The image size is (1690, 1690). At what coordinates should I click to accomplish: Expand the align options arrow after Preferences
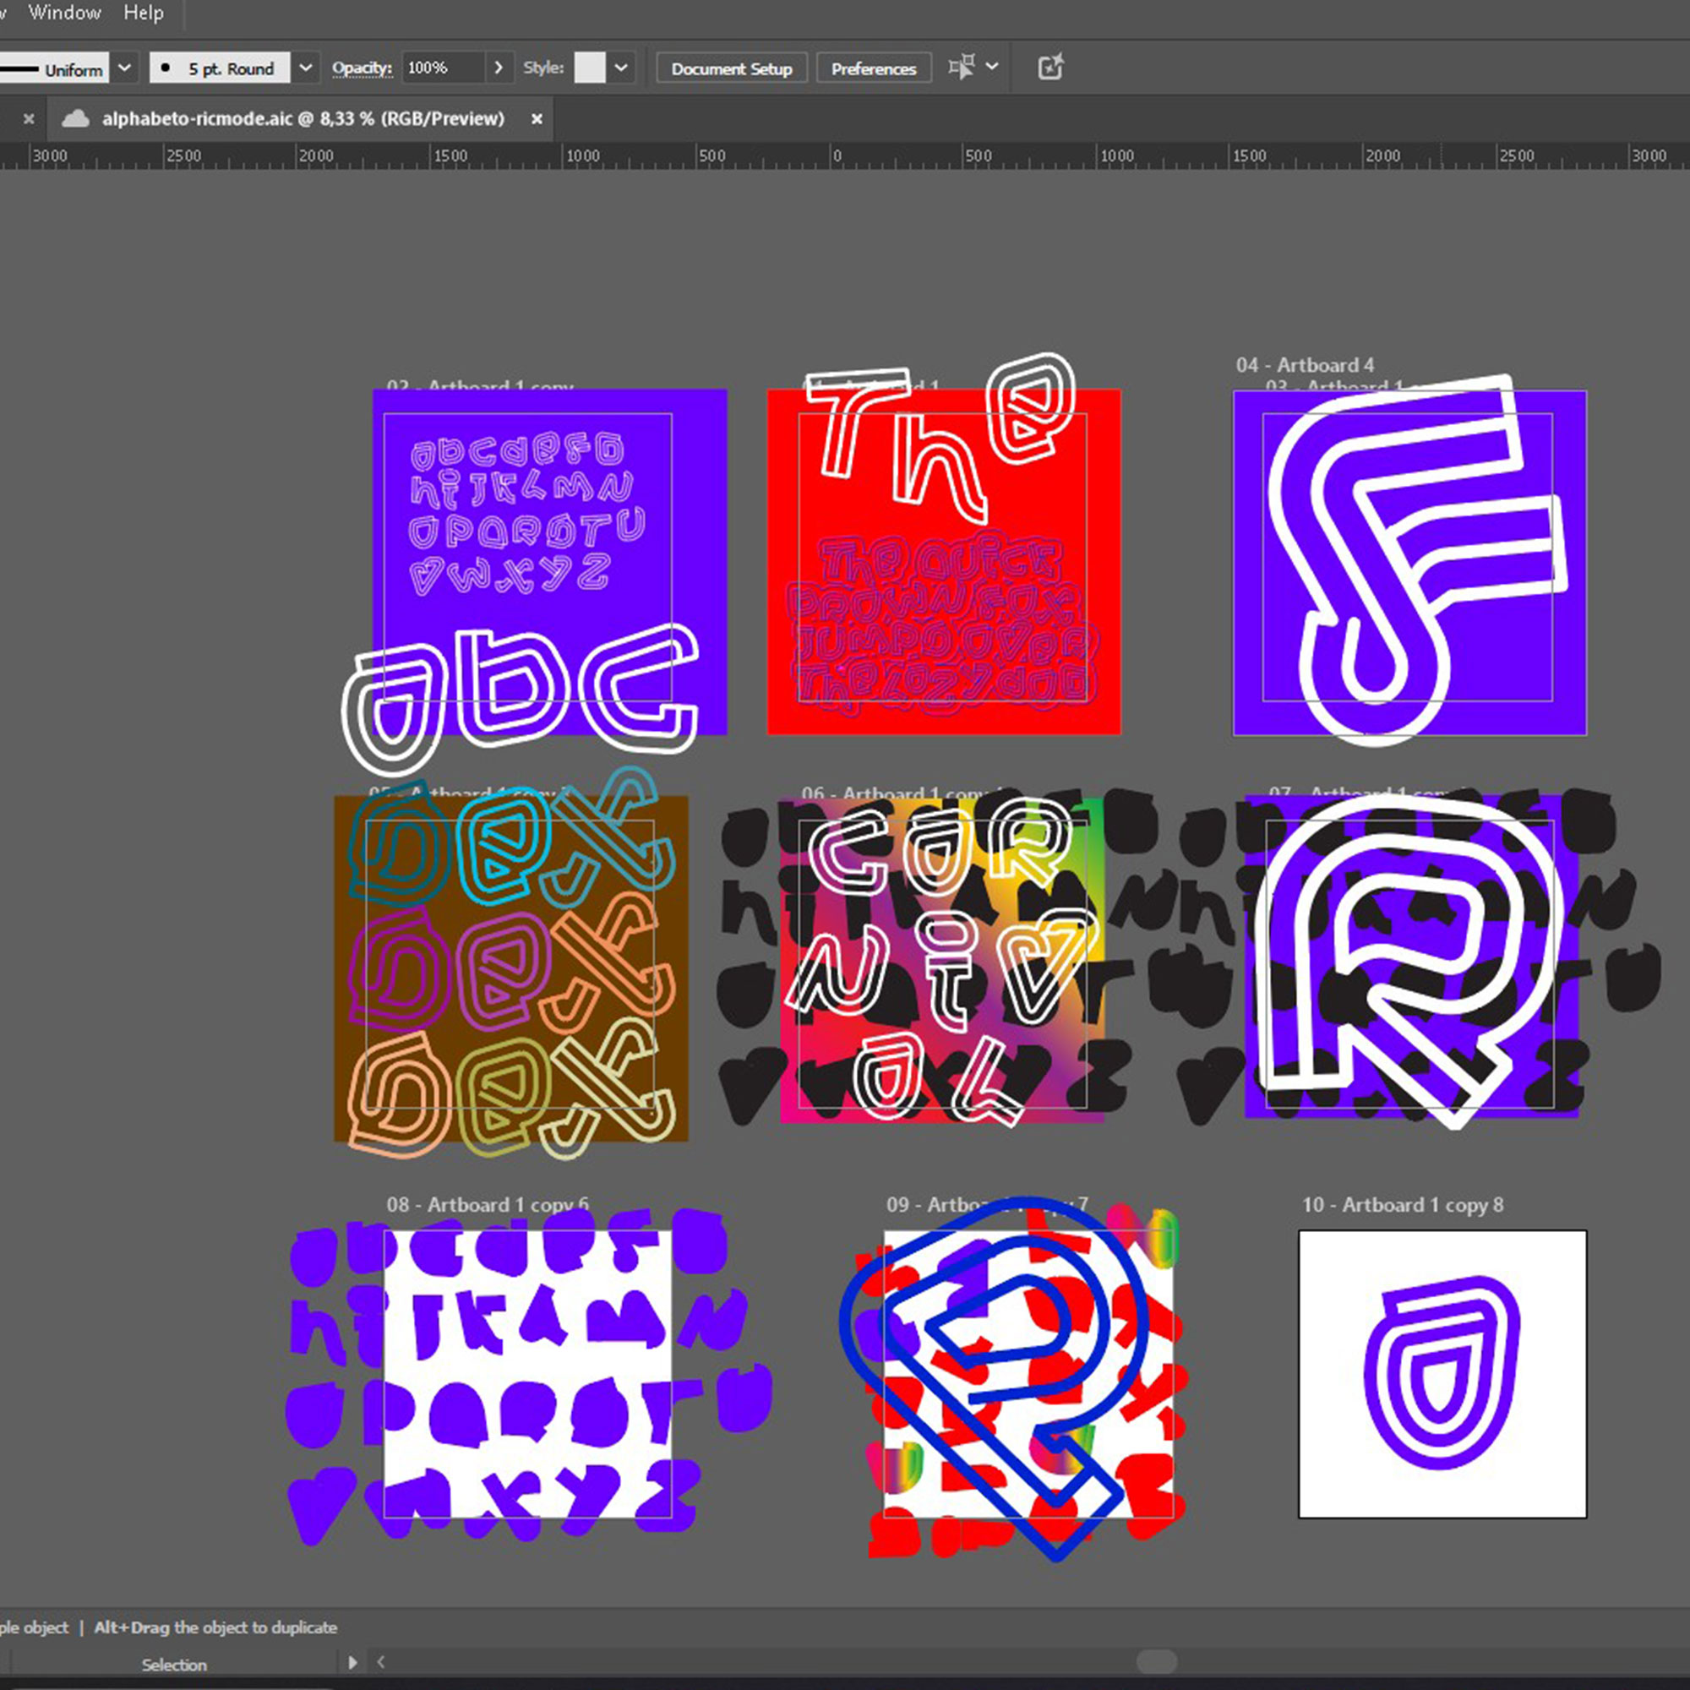click(992, 67)
